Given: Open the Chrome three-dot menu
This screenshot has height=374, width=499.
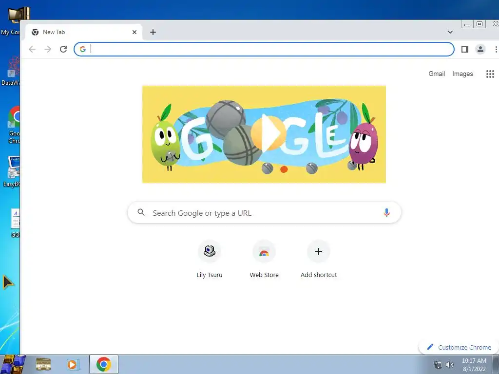Looking at the screenshot, I should (x=496, y=49).
